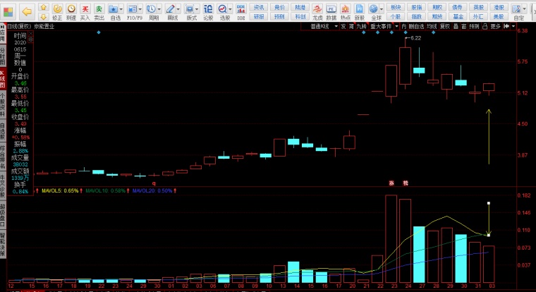This screenshot has height=292, width=536.
Task: Click the 研报 research report button
Action: [x=259, y=16]
